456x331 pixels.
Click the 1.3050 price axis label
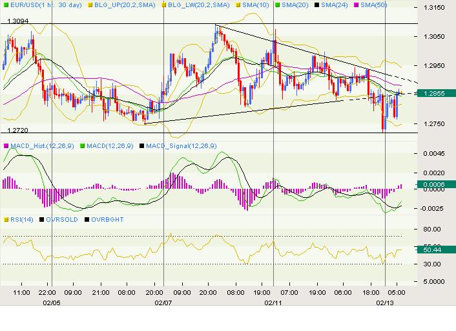[x=434, y=36]
